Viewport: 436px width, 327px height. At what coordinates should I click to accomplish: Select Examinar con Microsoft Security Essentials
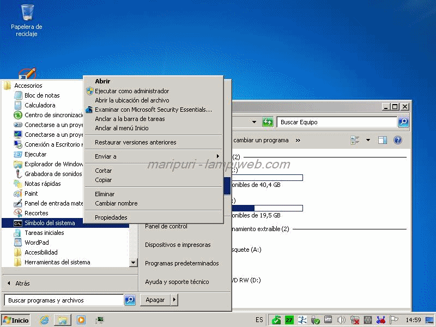coord(153,110)
